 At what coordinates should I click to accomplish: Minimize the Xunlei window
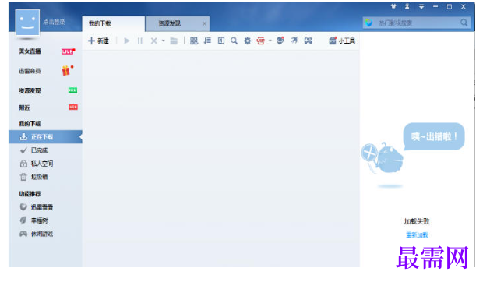[x=435, y=6]
